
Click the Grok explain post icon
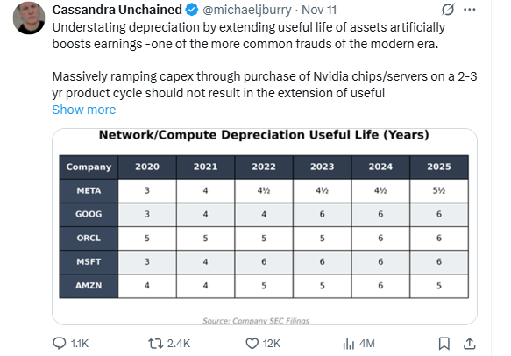point(448,10)
